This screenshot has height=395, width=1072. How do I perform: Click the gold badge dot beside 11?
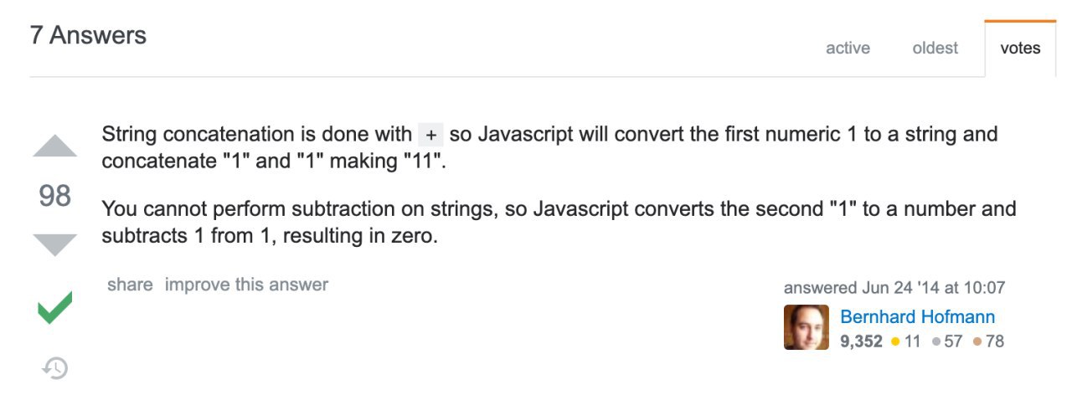[x=895, y=341]
